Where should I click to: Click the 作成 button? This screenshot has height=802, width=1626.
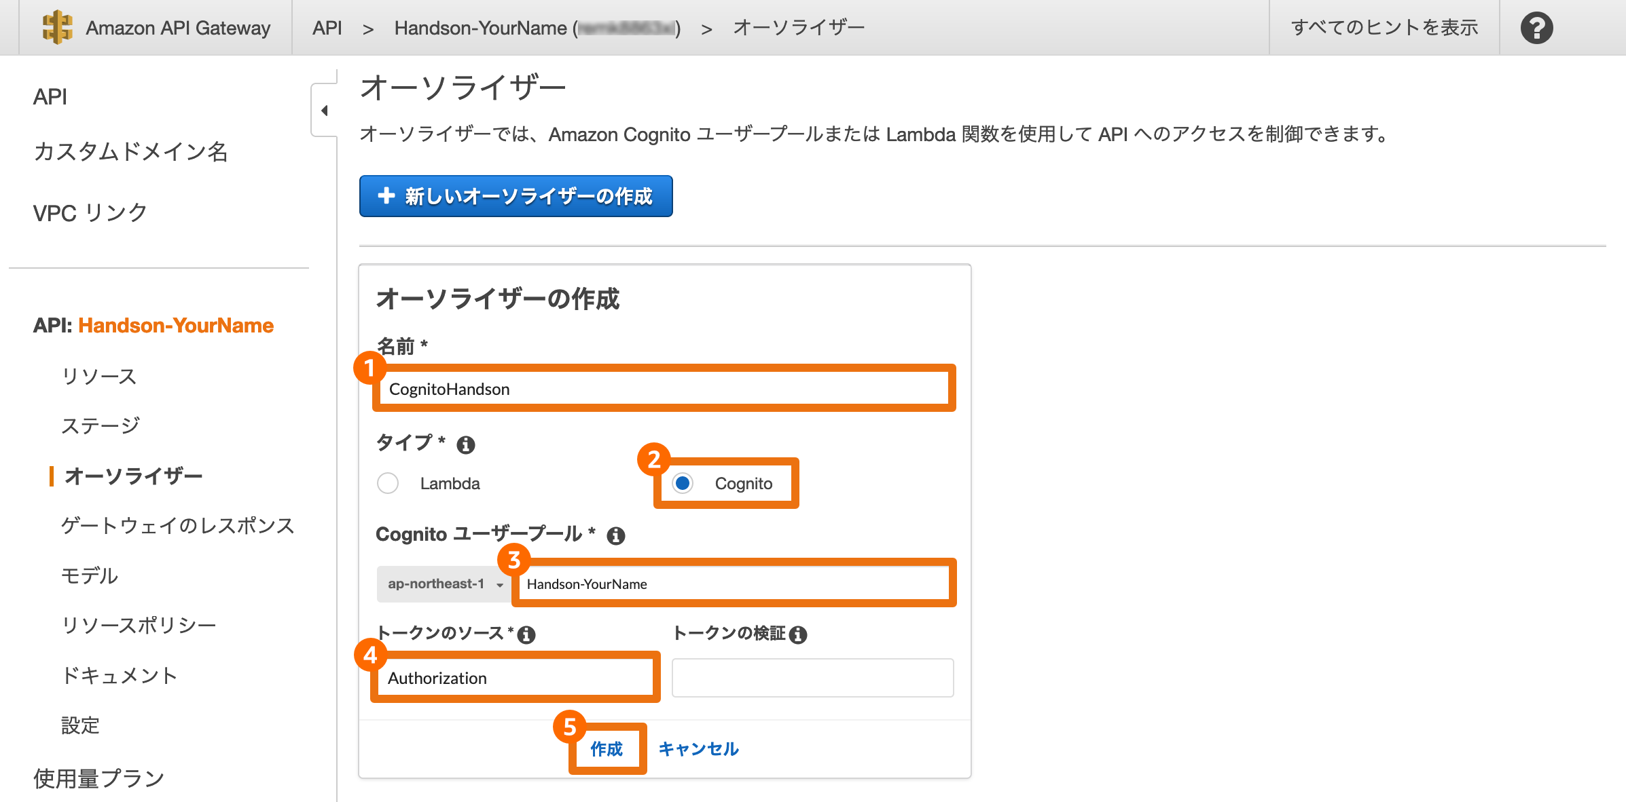[x=607, y=749]
